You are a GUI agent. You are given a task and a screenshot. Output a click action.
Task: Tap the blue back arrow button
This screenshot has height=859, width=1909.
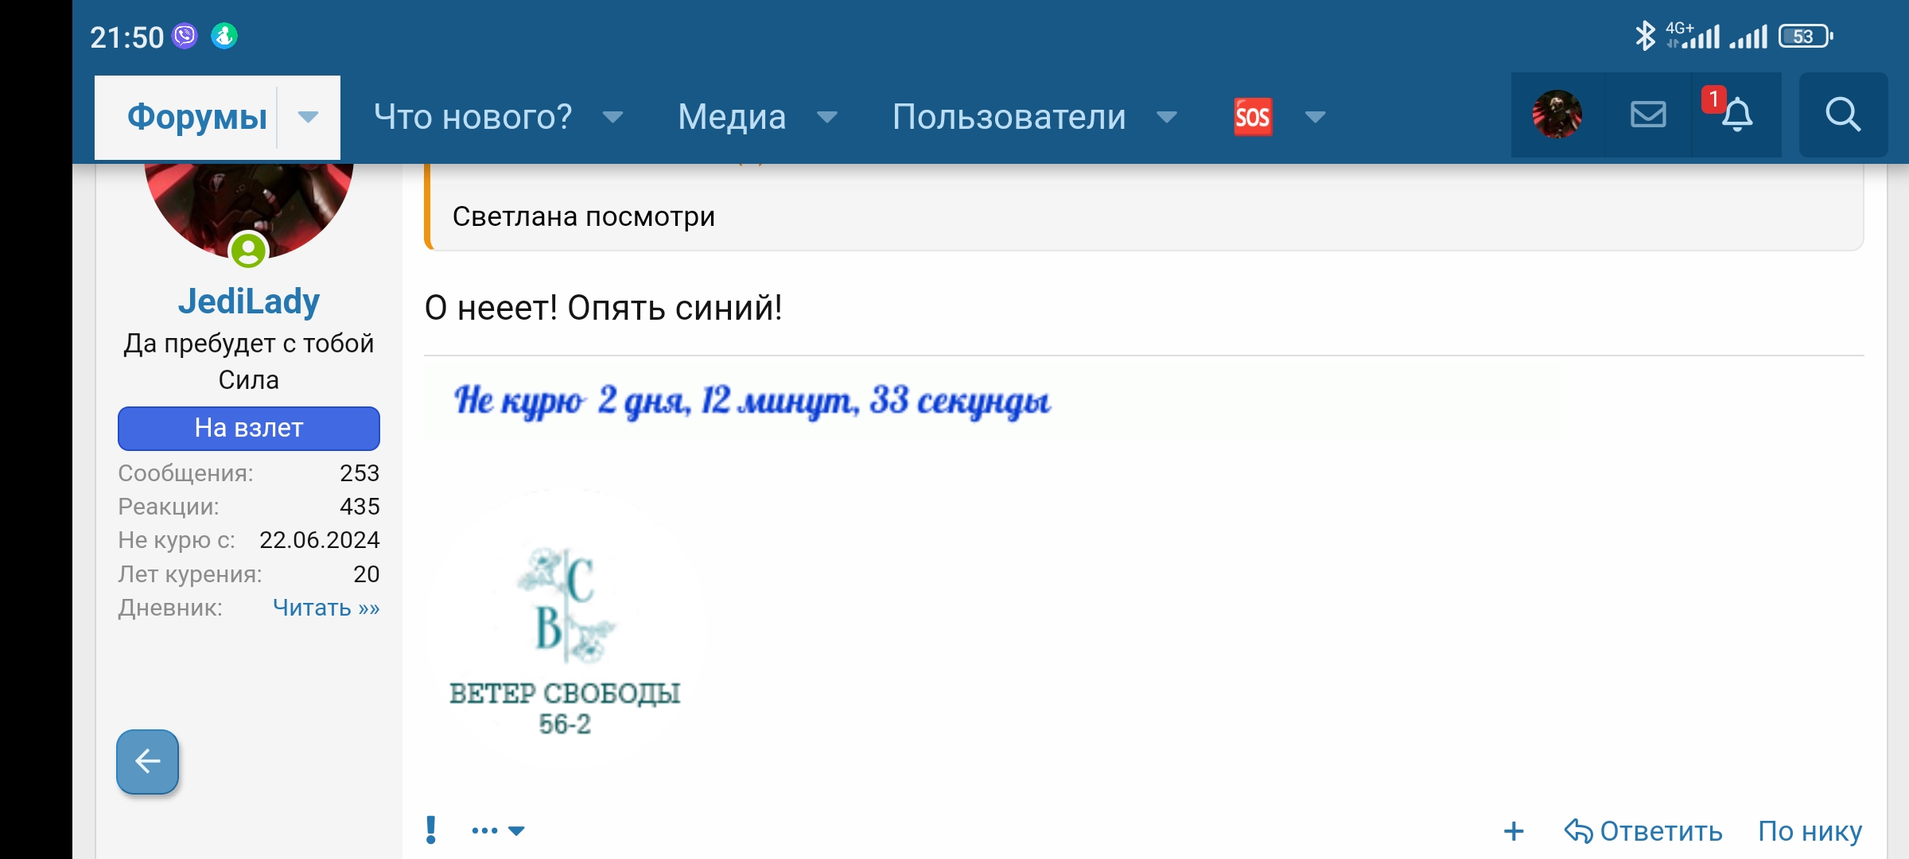click(148, 761)
